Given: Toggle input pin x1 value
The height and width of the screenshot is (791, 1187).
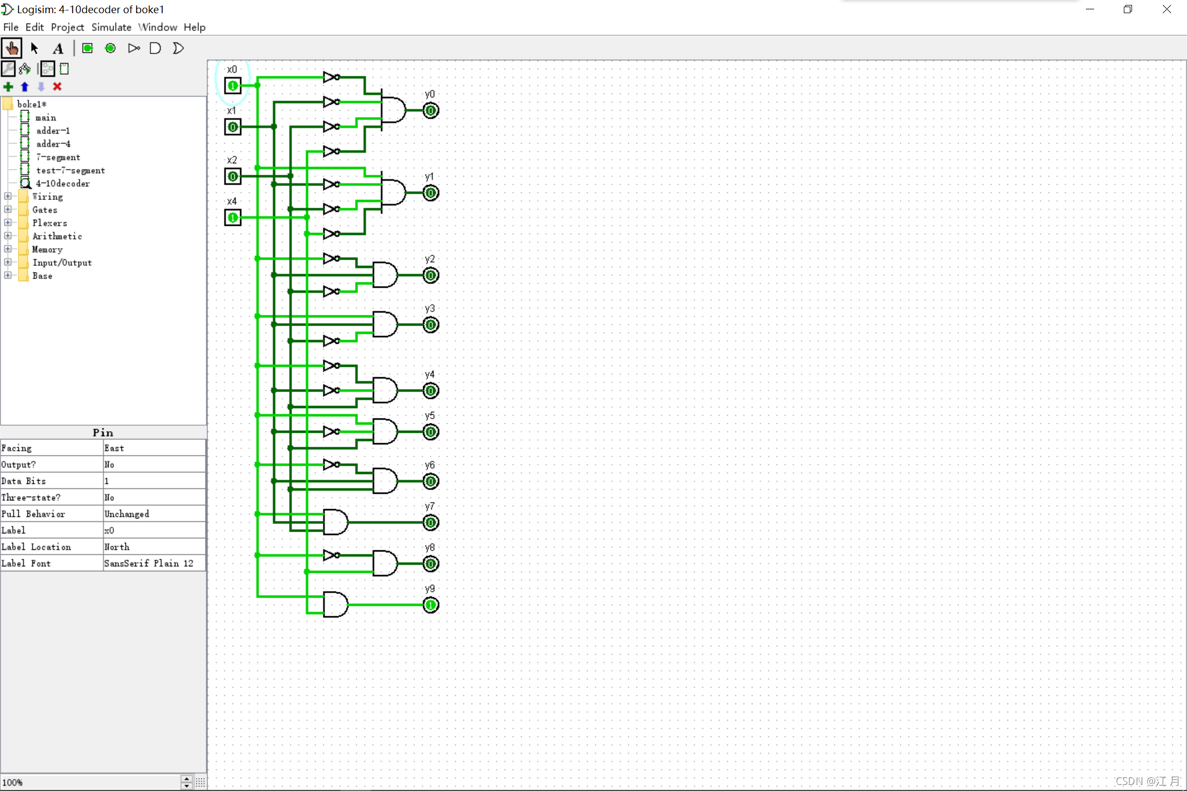Looking at the screenshot, I should [x=233, y=127].
